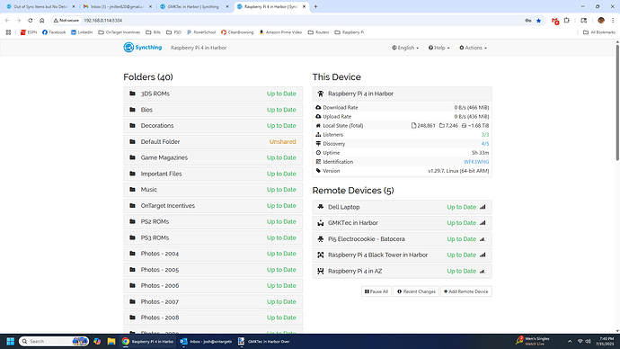
Task: Click the Dell Laptop device identicon
Action: pyautogui.click(x=321, y=207)
